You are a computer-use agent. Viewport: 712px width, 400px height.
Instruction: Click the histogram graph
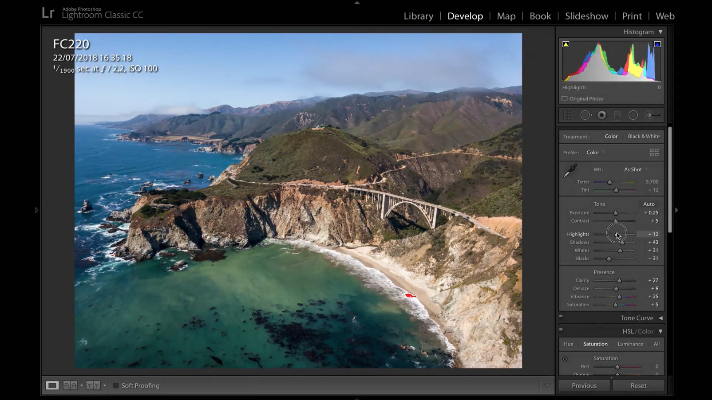click(x=612, y=61)
